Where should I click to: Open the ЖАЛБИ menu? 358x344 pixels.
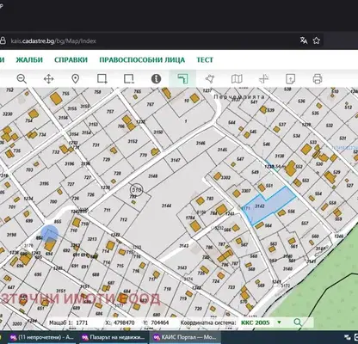29,60
